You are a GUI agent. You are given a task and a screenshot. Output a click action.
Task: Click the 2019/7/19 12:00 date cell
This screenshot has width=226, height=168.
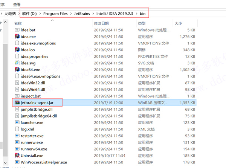[x=108, y=102]
